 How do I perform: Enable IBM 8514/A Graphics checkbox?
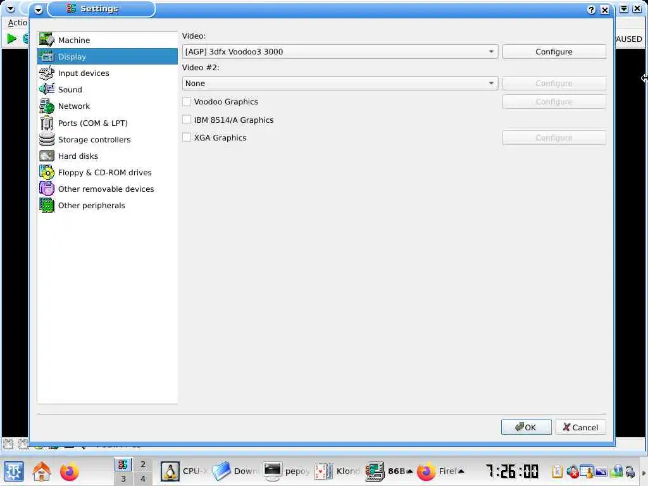click(187, 120)
